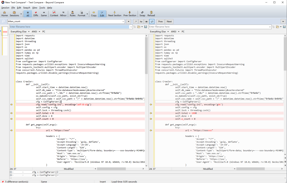Copy left 'self.count = 0' line to right
The image size is (287, 183).
[11, 119]
